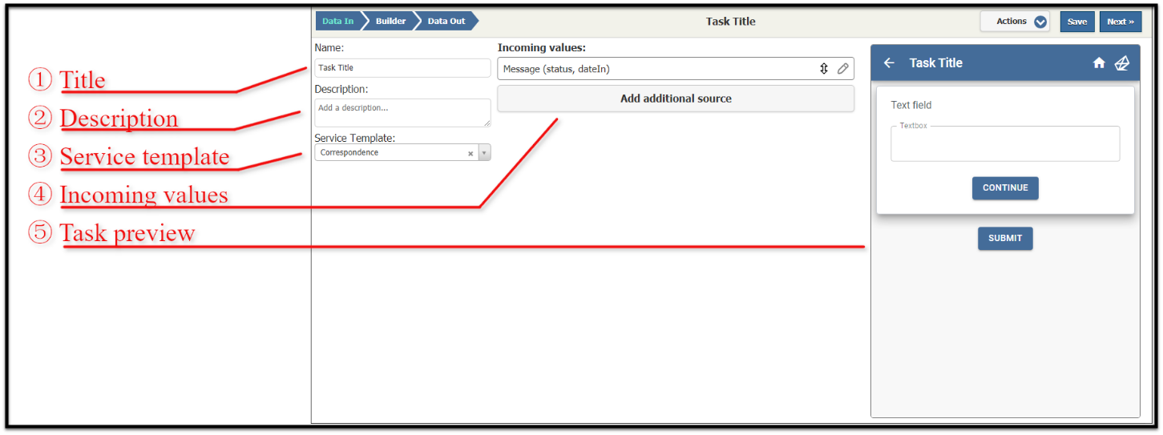Click the reorder arrows icon on Message row
Image resolution: width=1163 pixels, height=435 pixels.
823,69
